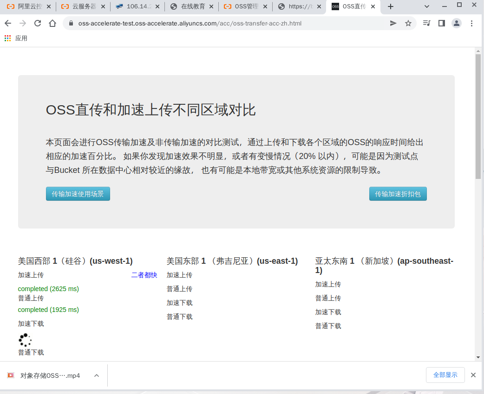Image resolution: width=484 pixels, height=394 pixels.
Task: Switch to the https:// tab
Action: (299, 6)
